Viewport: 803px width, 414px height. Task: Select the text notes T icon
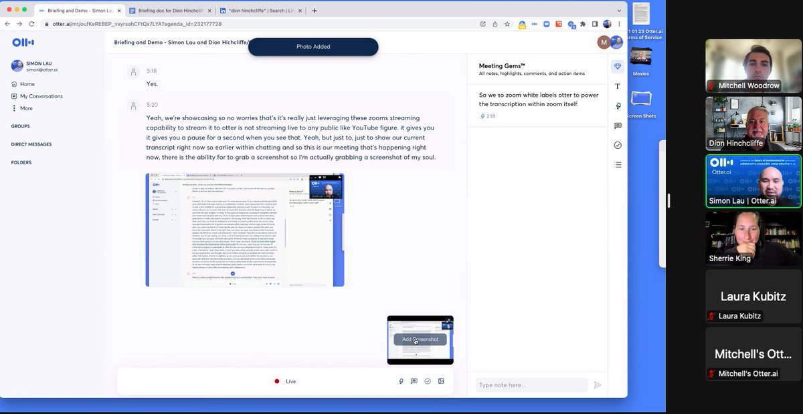(x=618, y=86)
